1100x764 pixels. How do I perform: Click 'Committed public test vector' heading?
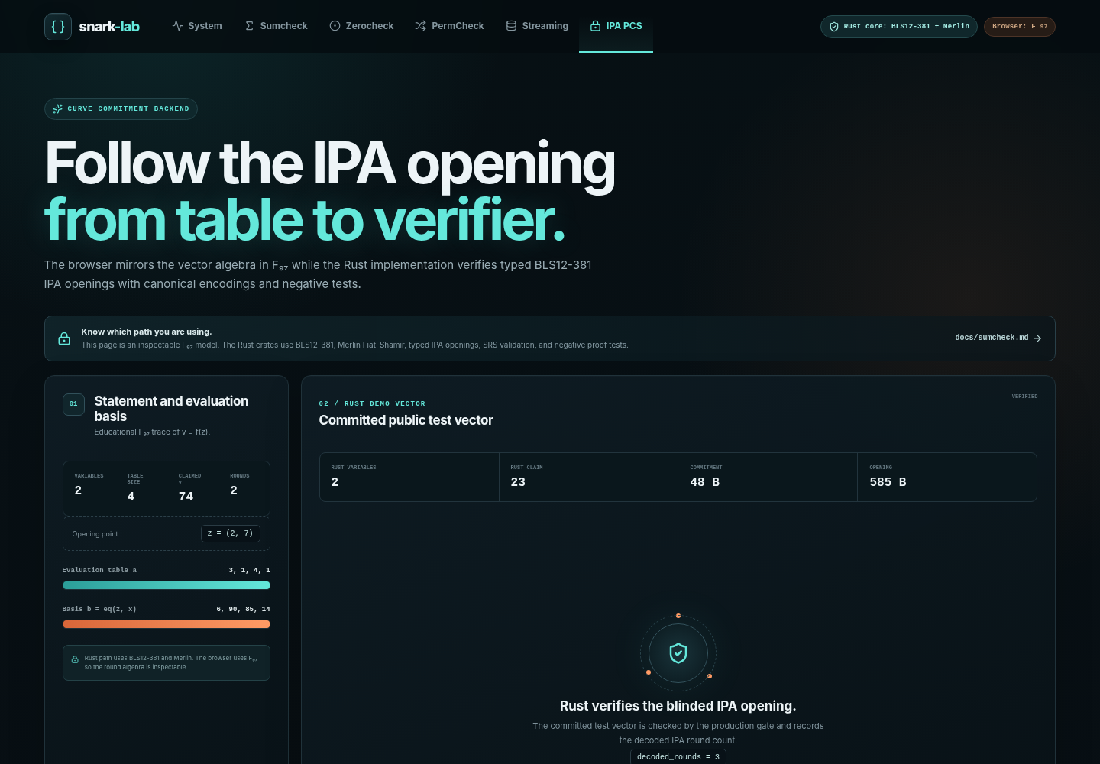(x=406, y=420)
